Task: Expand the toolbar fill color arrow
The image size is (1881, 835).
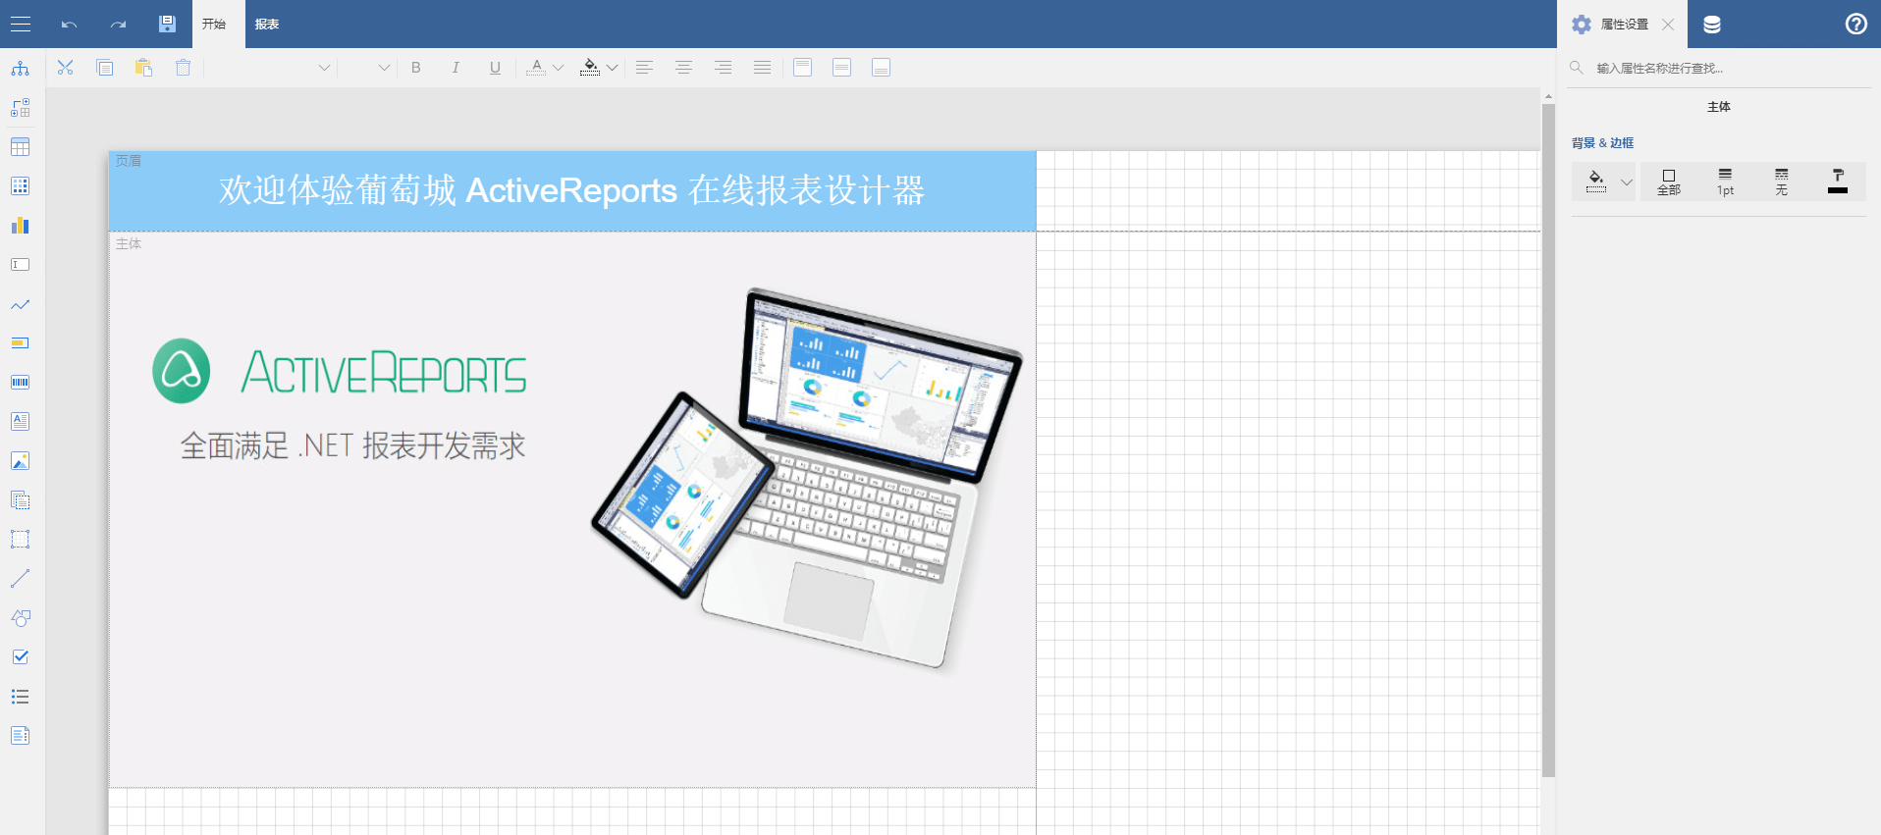Action: [612, 68]
